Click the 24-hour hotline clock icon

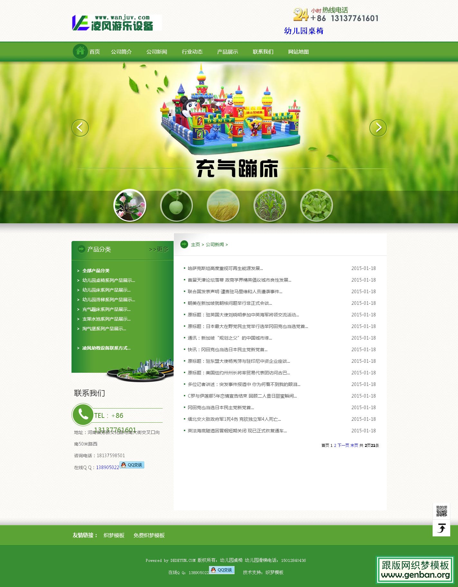(x=301, y=15)
